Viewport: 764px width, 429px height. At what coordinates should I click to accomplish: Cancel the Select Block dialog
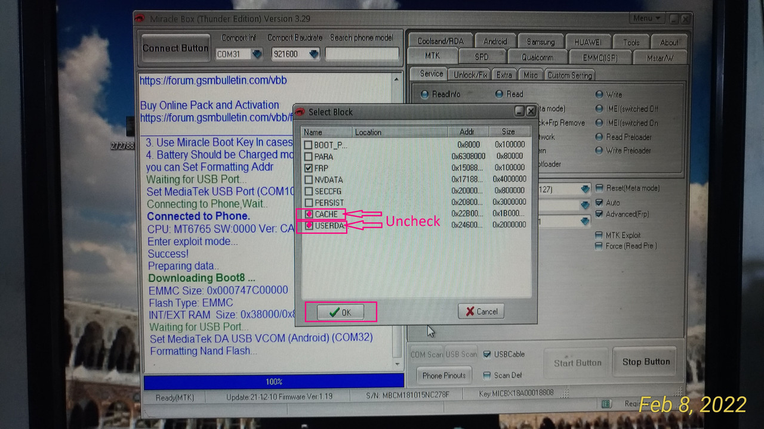coord(481,311)
